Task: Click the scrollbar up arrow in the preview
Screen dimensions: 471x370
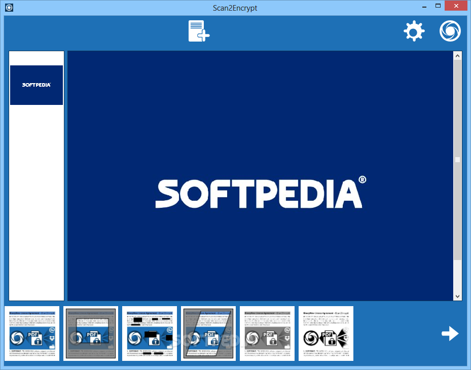Action: click(457, 56)
